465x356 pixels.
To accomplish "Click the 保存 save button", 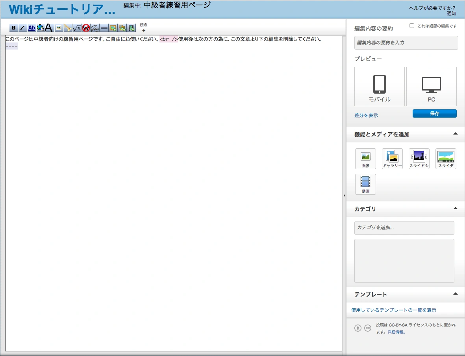I will pyautogui.click(x=434, y=113).
